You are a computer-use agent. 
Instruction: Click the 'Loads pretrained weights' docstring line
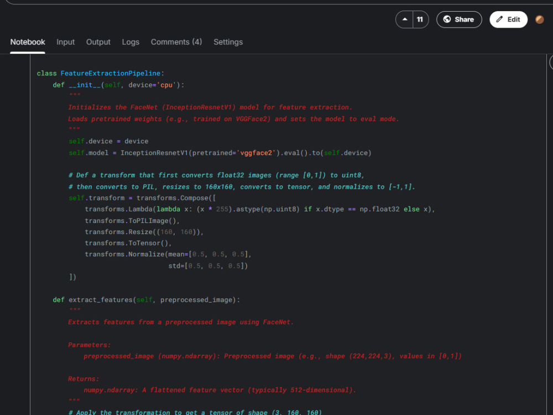pos(233,119)
